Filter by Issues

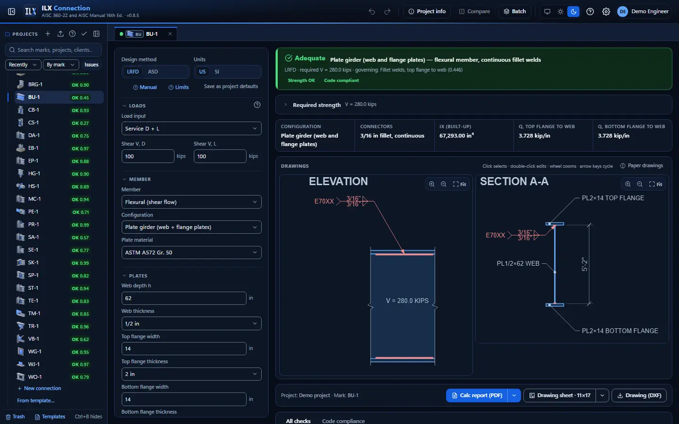[x=91, y=65]
